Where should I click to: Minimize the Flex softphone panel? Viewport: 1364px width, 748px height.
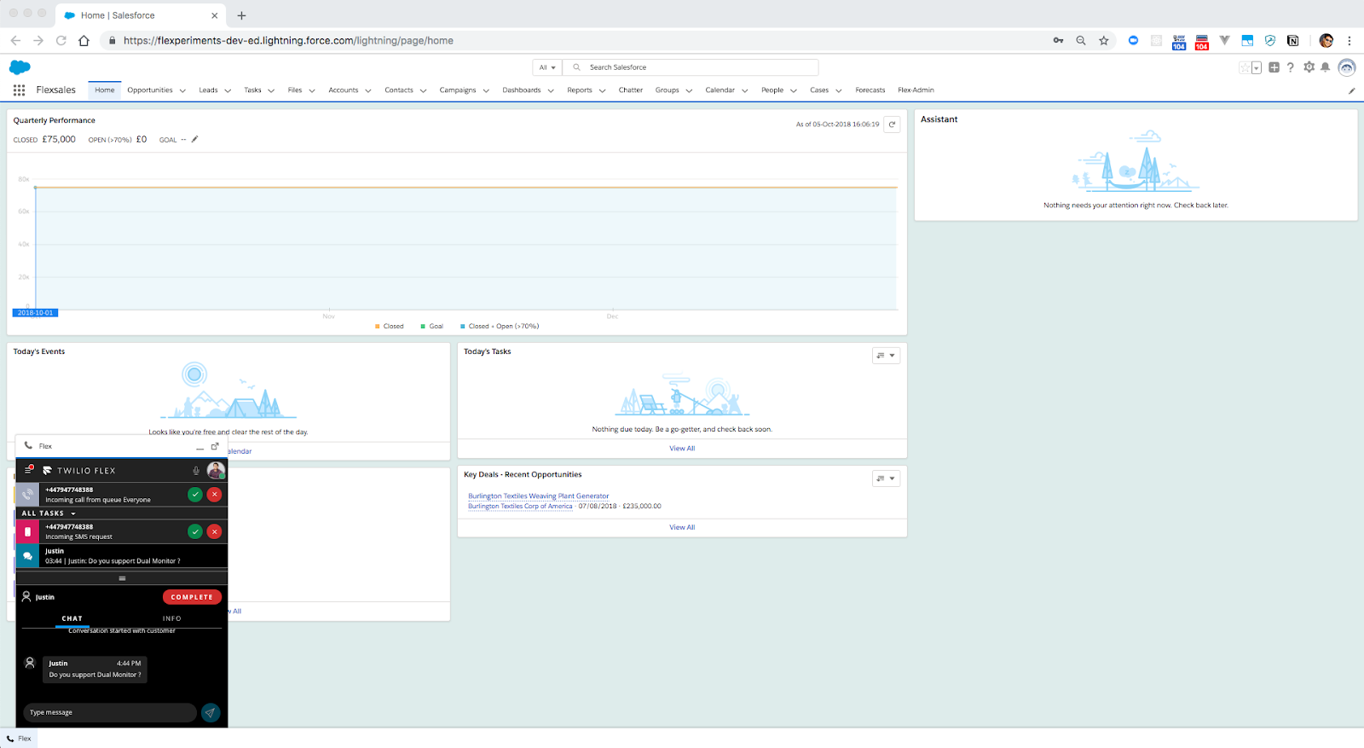point(200,447)
